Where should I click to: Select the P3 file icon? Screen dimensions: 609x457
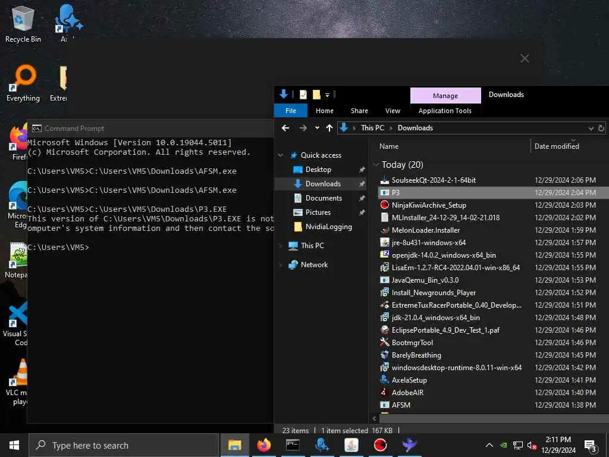coord(385,192)
